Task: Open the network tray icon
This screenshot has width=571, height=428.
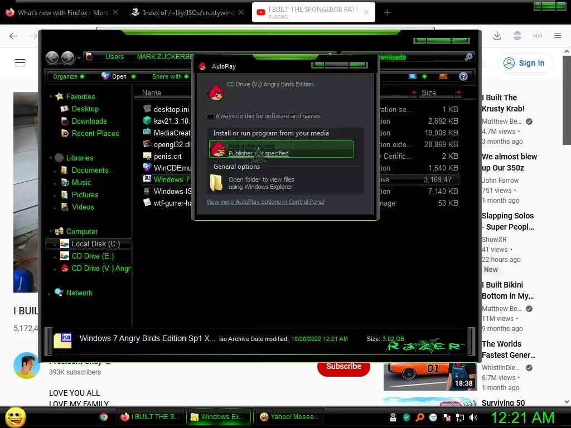Action: (x=460, y=417)
